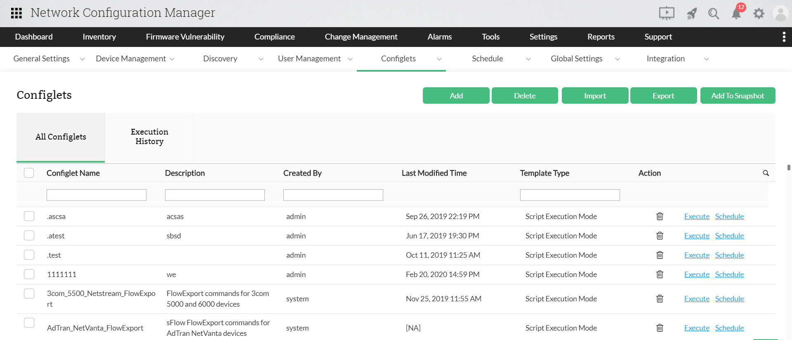Click trash icon for AdTran_NetVanta_FlowExport
The image size is (792, 340).
(x=660, y=328)
